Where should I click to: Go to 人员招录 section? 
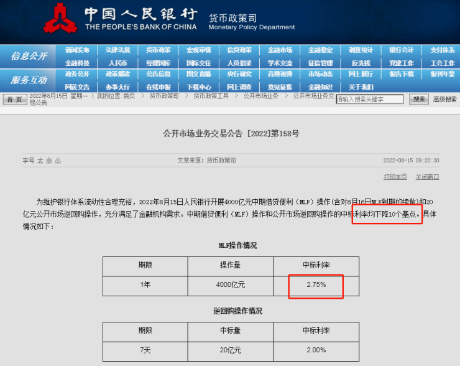click(x=239, y=63)
